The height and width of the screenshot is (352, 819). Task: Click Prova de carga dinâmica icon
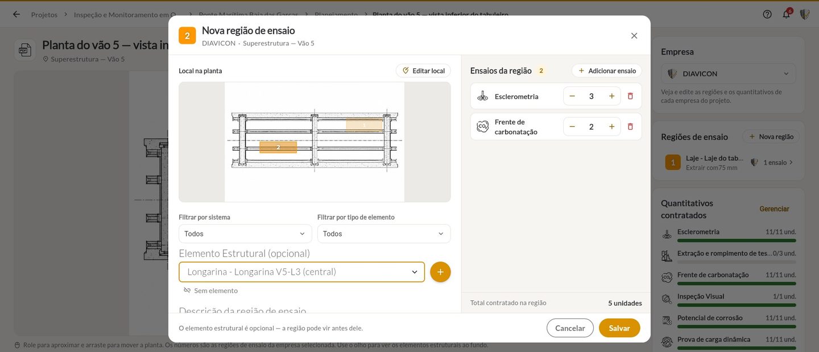[667, 342]
